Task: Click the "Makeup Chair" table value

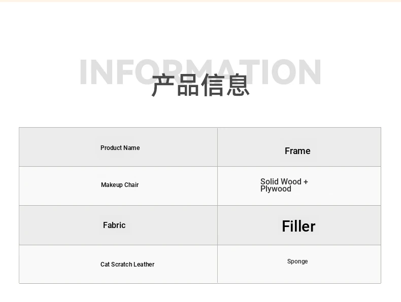Action: click(x=120, y=185)
